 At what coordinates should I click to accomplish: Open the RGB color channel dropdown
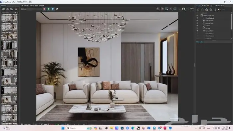point(31,9)
